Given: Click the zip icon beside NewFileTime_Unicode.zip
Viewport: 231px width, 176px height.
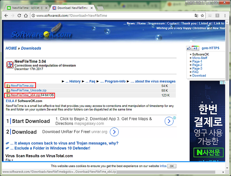Looking at the screenshot, I should pyautogui.click(x=8, y=90).
